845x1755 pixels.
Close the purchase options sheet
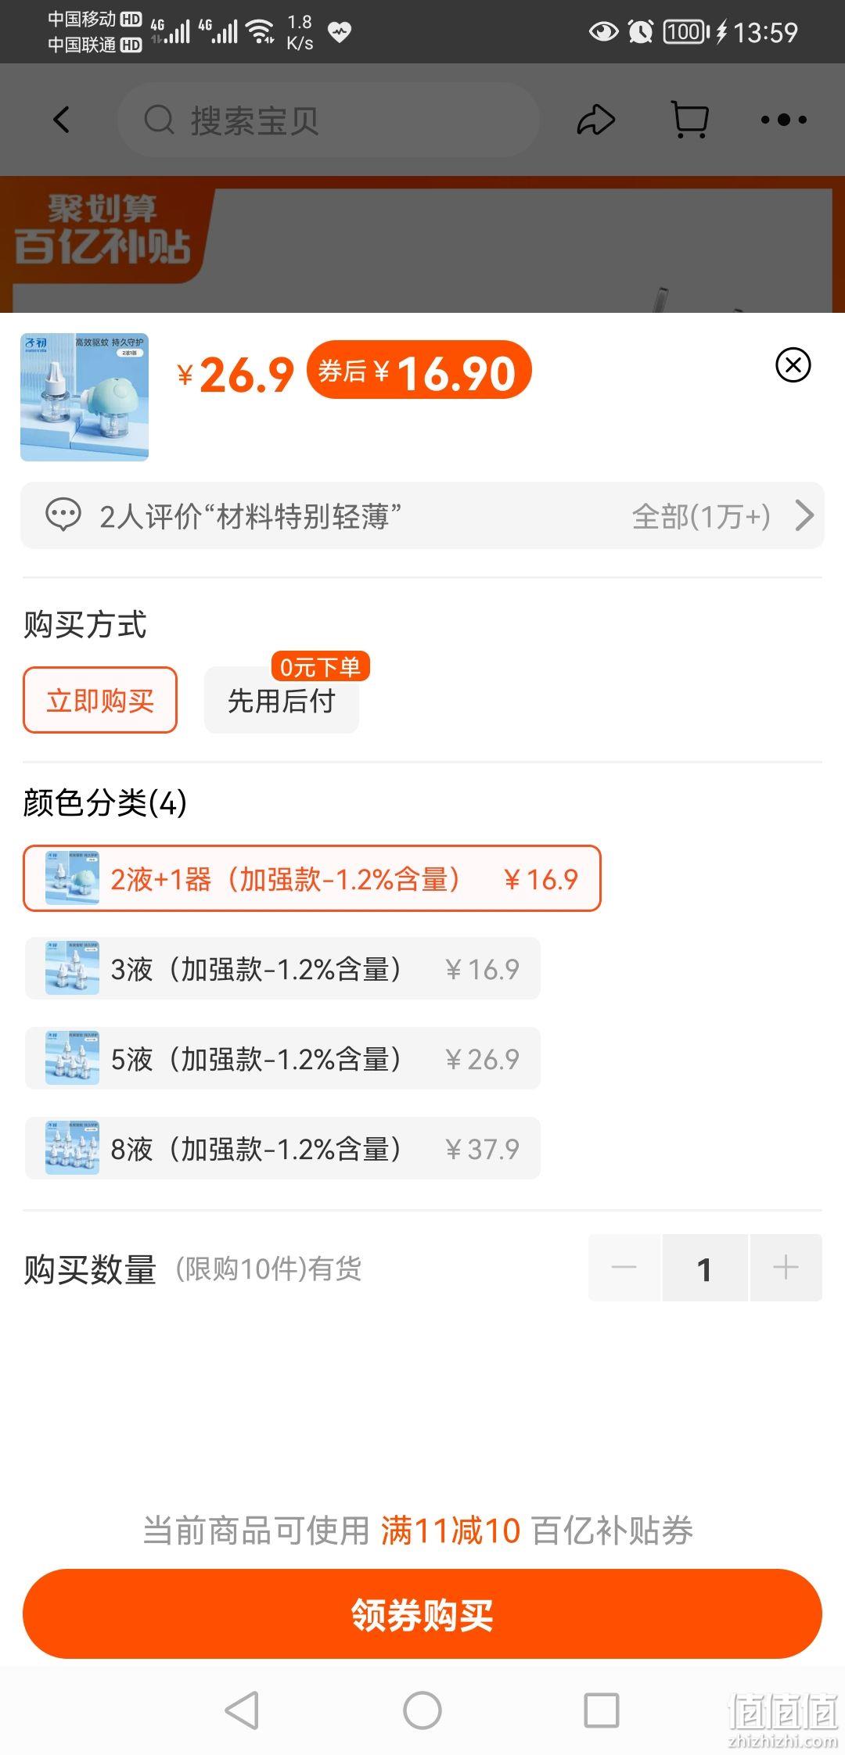(793, 364)
